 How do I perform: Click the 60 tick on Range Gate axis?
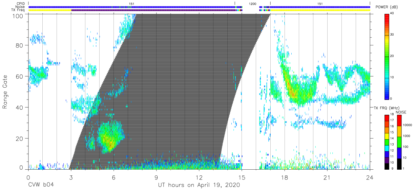click(x=19, y=76)
